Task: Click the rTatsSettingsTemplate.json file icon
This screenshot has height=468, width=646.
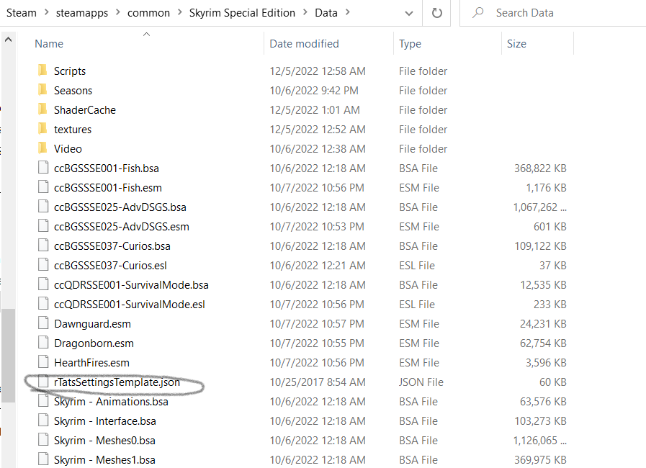Action: pyautogui.click(x=43, y=382)
